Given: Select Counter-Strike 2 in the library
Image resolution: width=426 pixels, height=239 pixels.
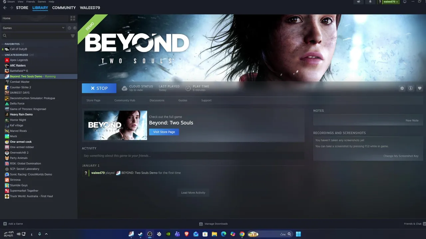Looking at the screenshot, I should coord(20,87).
